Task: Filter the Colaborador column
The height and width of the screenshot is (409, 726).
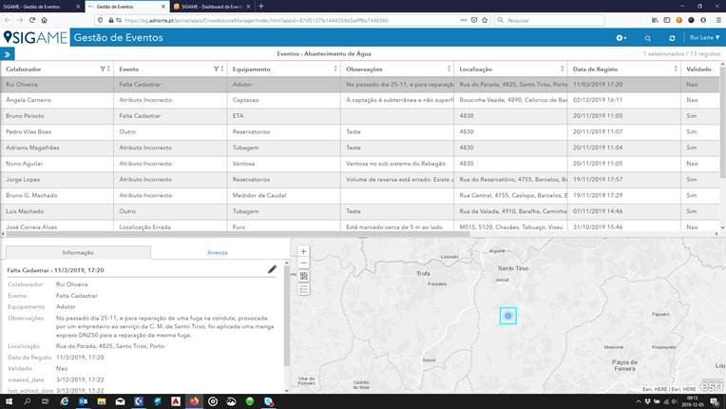Action: click(103, 69)
